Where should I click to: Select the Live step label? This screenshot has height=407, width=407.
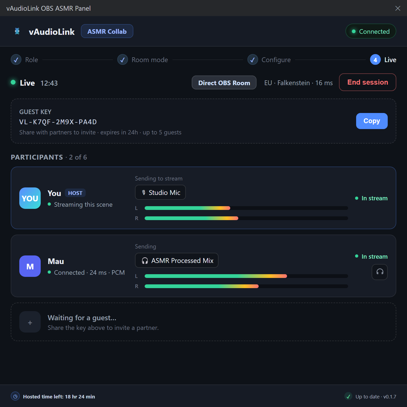390,60
